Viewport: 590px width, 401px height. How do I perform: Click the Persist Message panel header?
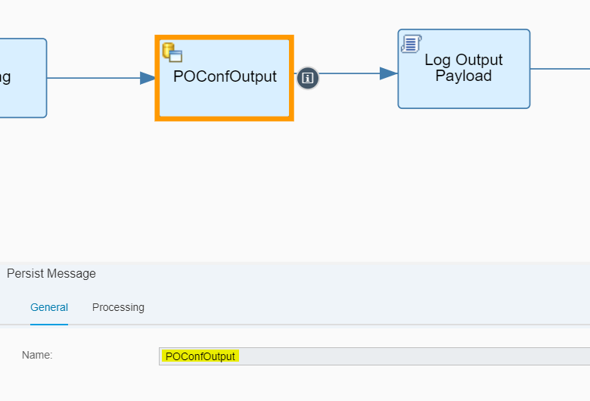click(x=51, y=274)
